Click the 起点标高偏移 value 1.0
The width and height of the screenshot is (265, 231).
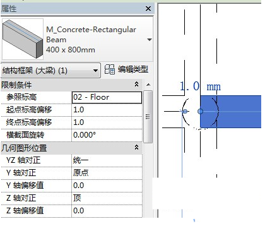tap(107, 110)
